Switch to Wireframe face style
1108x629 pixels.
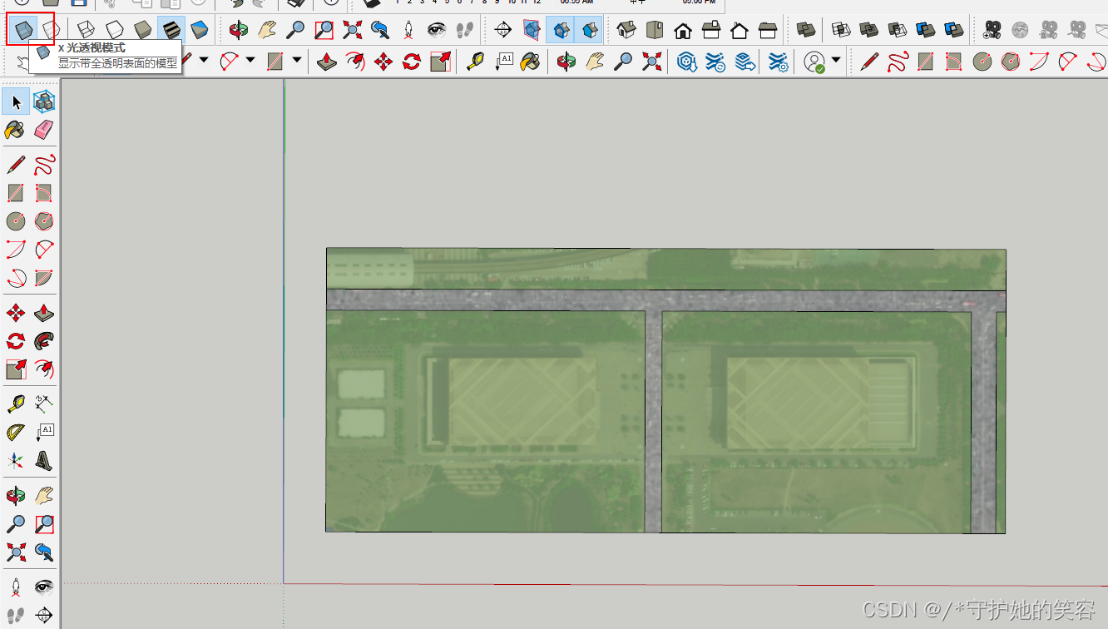point(86,31)
